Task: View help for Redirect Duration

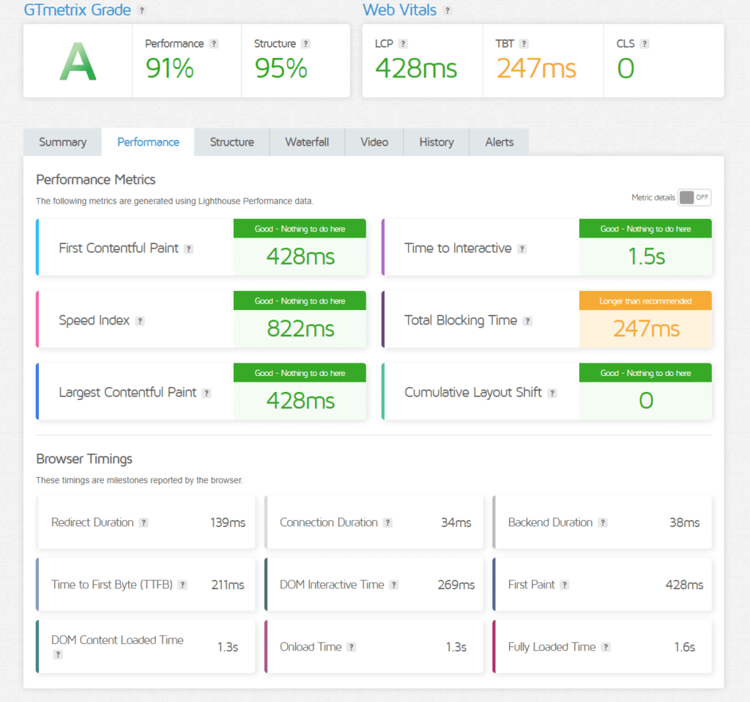Action: [144, 522]
